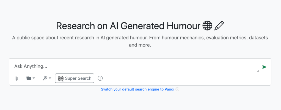This screenshot has height=110, width=281.
Task: Click the magic wand icon
Action: [45, 78]
